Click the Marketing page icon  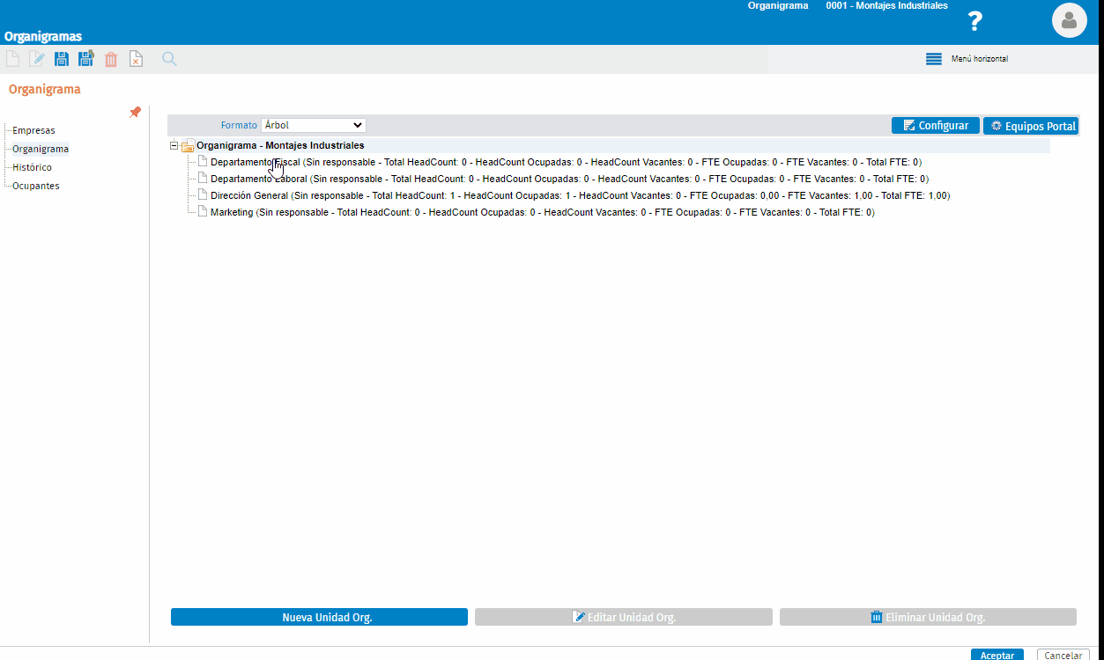[x=203, y=212]
